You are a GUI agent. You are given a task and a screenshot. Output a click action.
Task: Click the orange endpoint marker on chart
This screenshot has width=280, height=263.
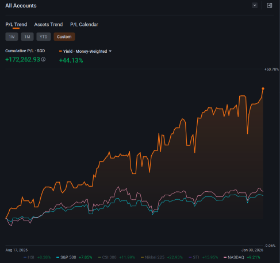coord(263,88)
